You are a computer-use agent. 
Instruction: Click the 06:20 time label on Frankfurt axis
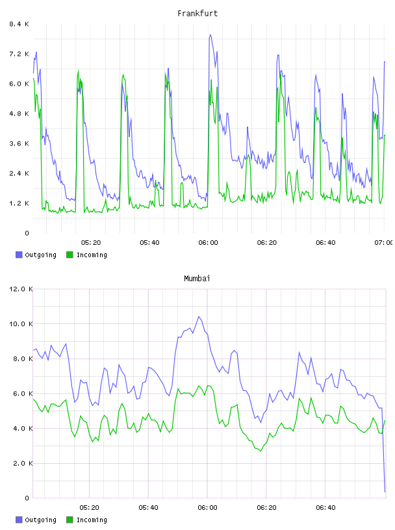tap(267, 243)
